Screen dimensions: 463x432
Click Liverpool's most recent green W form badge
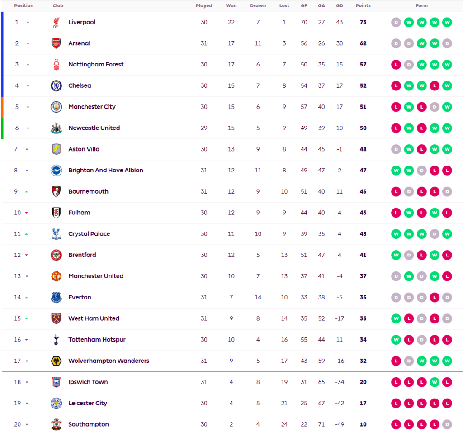click(447, 23)
